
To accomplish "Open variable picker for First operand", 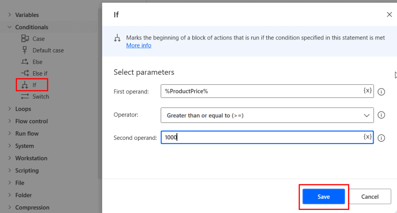I will pyautogui.click(x=368, y=91).
